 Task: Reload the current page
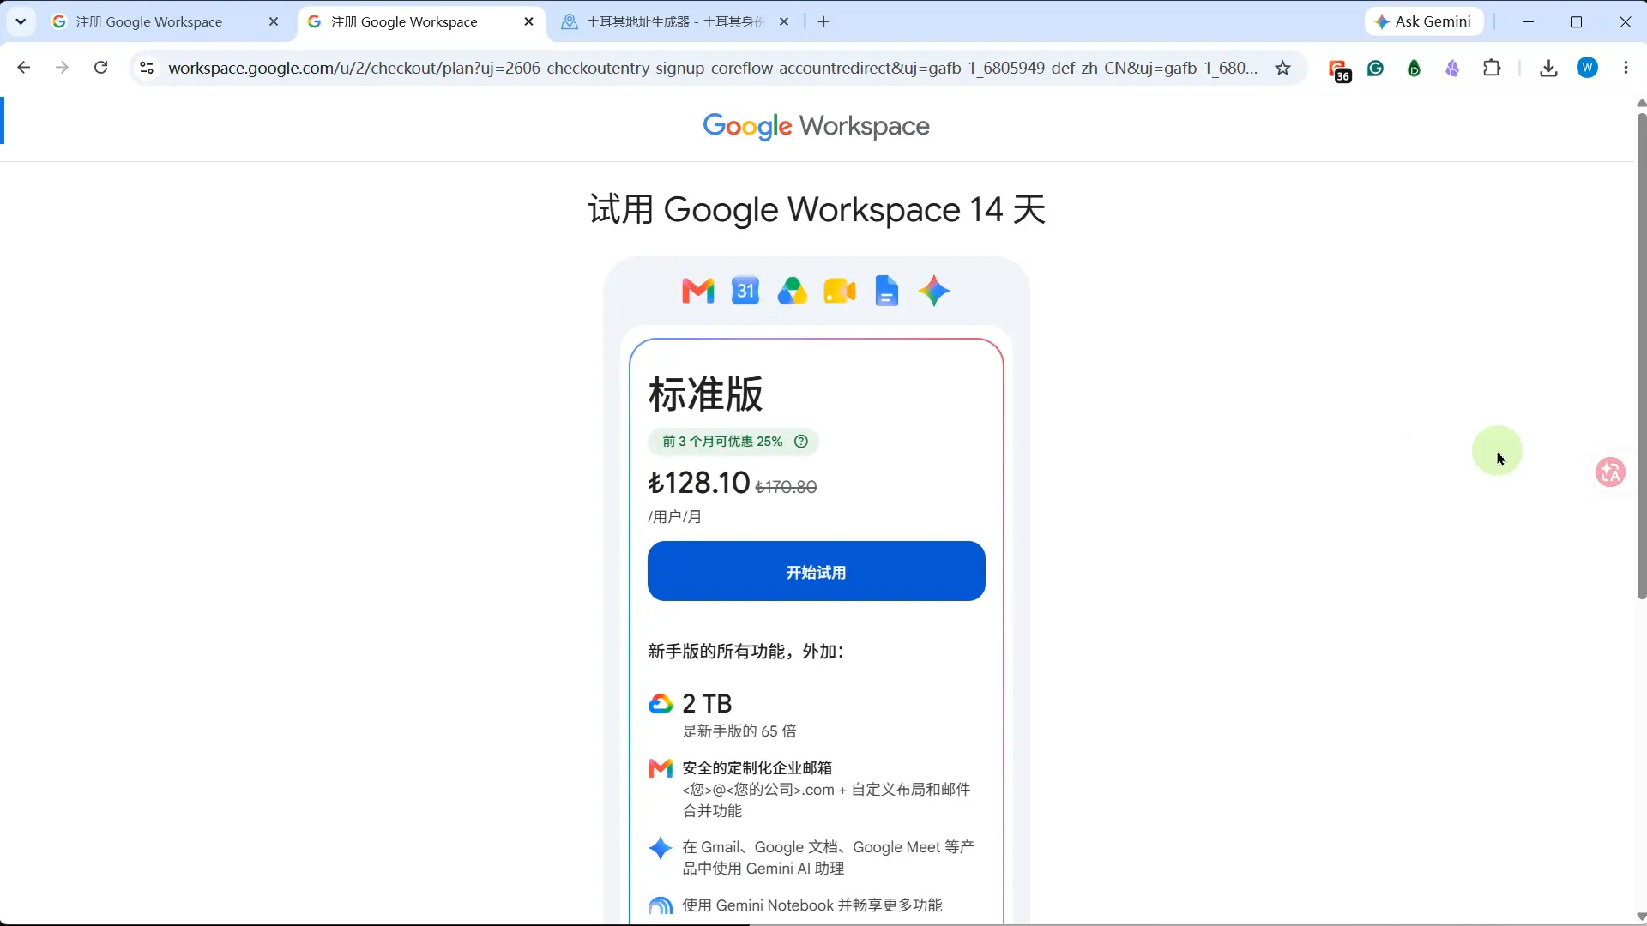(x=100, y=68)
